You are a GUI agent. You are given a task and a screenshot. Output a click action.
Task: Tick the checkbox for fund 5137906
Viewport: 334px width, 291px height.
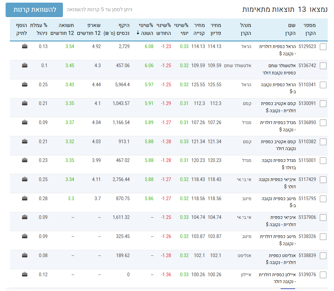pyautogui.click(x=323, y=218)
